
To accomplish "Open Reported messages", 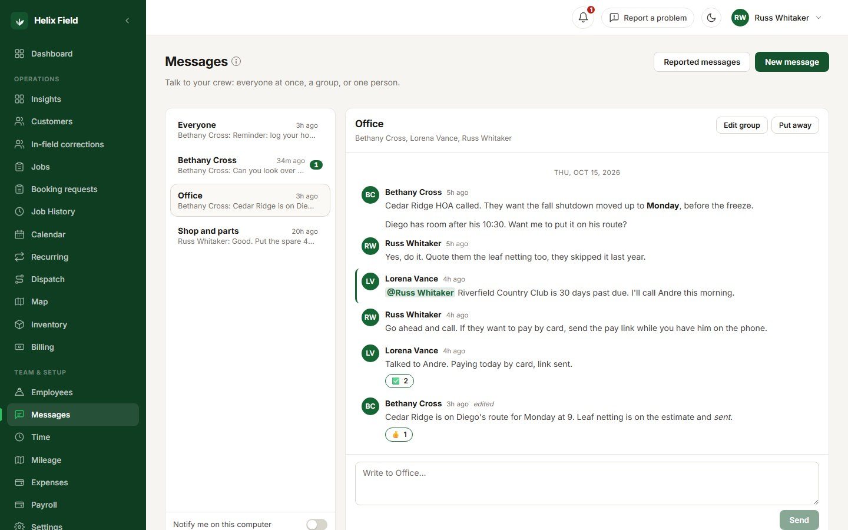I will click(702, 62).
